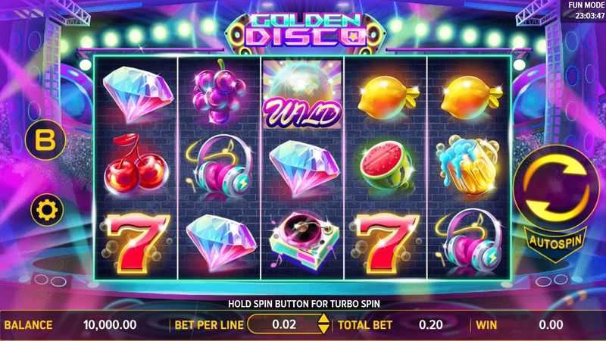Click the turntable symbol on reel three
606x341 pixels.
coord(304,240)
